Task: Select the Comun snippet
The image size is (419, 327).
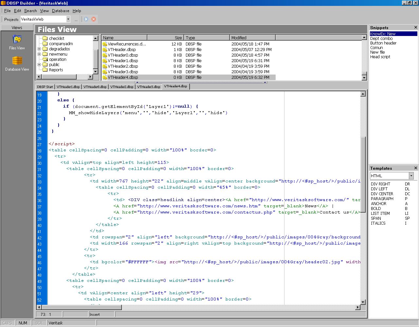Action: point(376,47)
